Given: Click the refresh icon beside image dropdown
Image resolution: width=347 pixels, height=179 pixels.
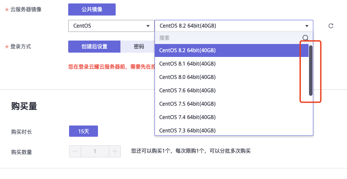Looking at the screenshot, I should coord(331,26).
